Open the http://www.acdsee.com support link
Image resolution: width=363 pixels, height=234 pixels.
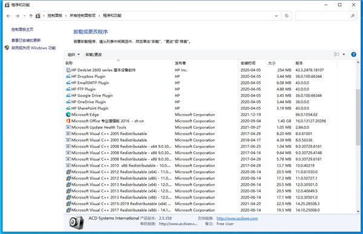[x=237, y=218]
